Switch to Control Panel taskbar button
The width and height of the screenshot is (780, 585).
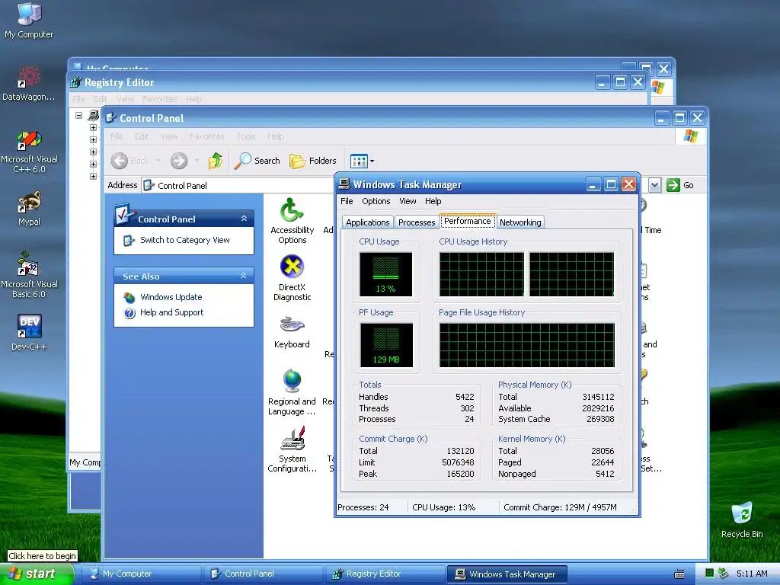(264, 574)
